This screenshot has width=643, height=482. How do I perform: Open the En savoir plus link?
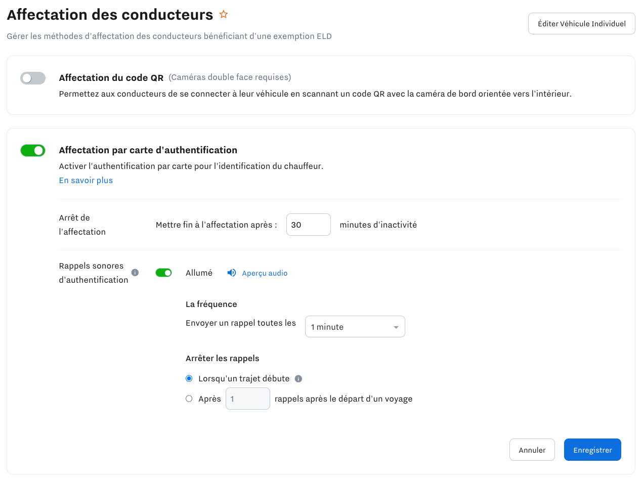pyautogui.click(x=85, y=180)
